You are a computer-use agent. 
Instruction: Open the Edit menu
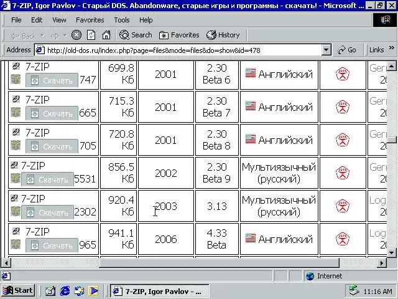[37, 20]
